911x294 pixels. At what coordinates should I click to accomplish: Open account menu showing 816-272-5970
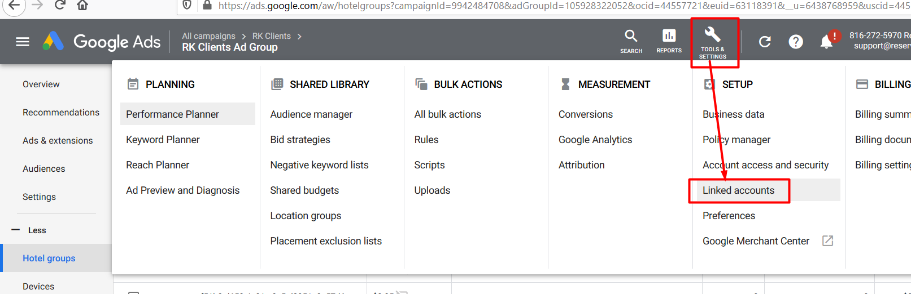pos(880,40)
